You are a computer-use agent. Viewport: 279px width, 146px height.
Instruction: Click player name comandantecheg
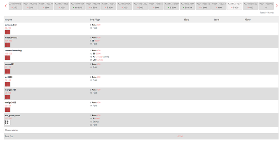13,51
